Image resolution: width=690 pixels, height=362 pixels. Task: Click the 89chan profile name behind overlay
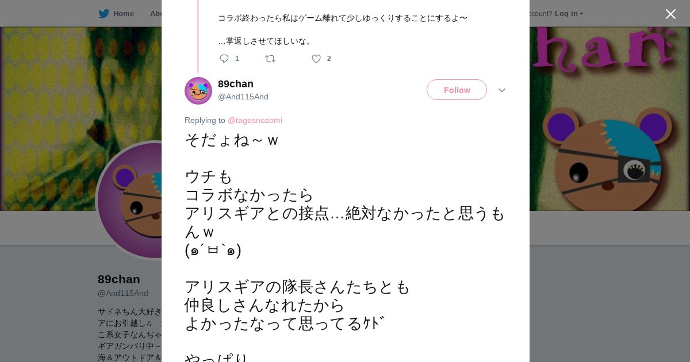[x=119, y=280]
